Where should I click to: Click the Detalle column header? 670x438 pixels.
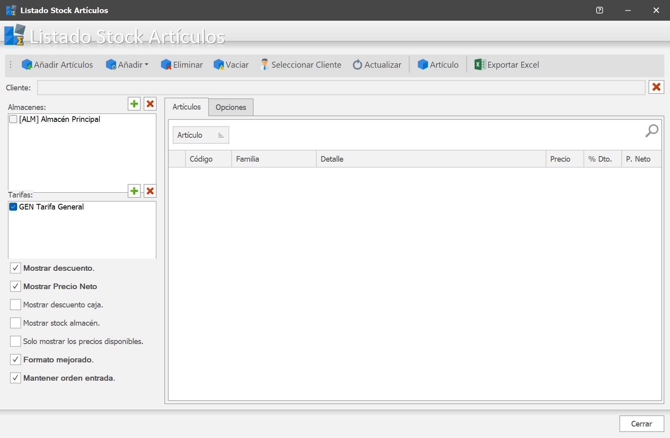pyautogui.click(x=431, y=159)
